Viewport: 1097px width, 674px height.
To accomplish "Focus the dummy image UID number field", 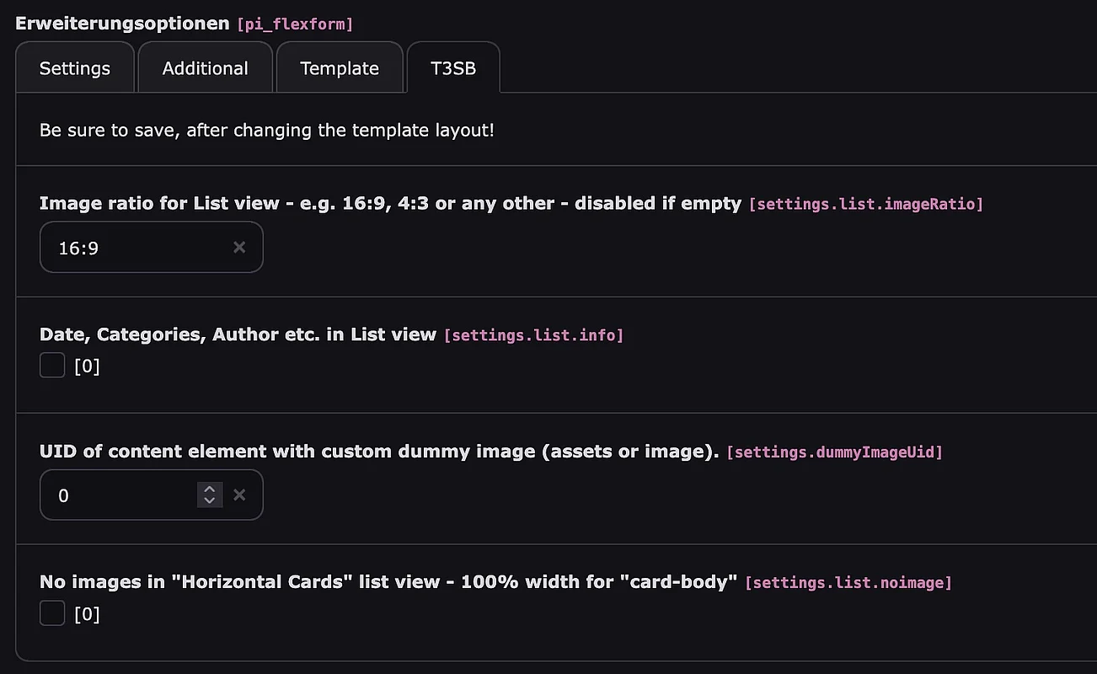I will click(118, 495).
